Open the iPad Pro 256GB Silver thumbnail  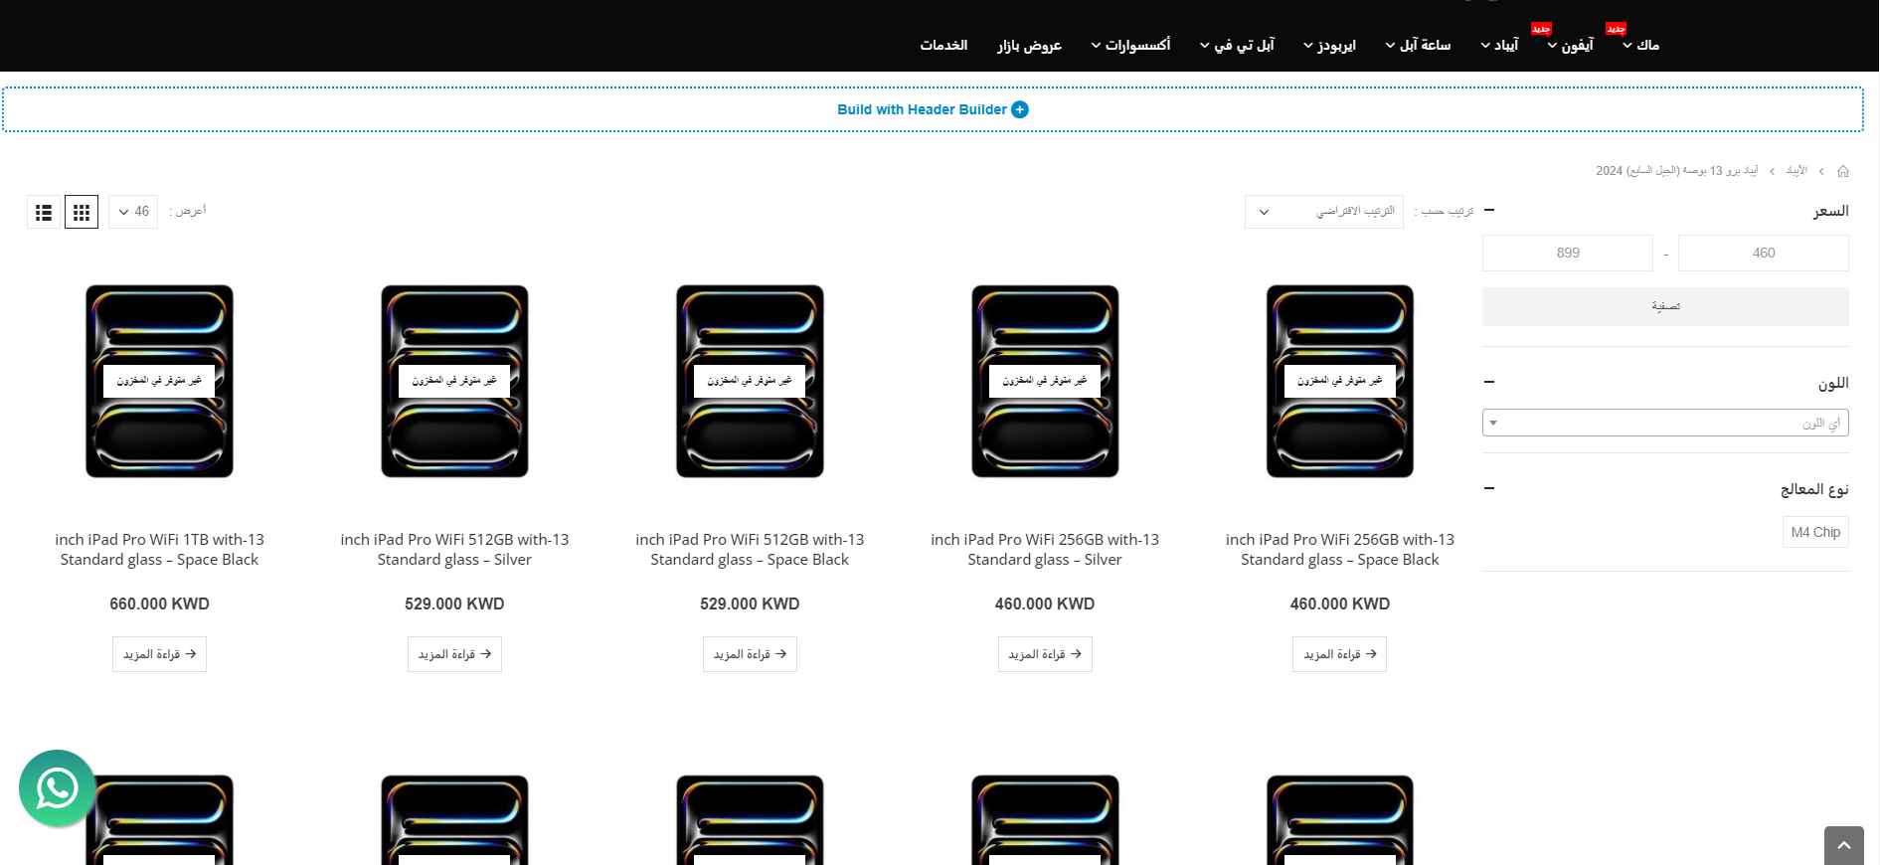pyautogui.click(x=1045, y=381)
